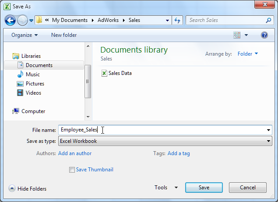Click the Pictures icon
Viewport: 278px width, 202px height.
point(20,84)
